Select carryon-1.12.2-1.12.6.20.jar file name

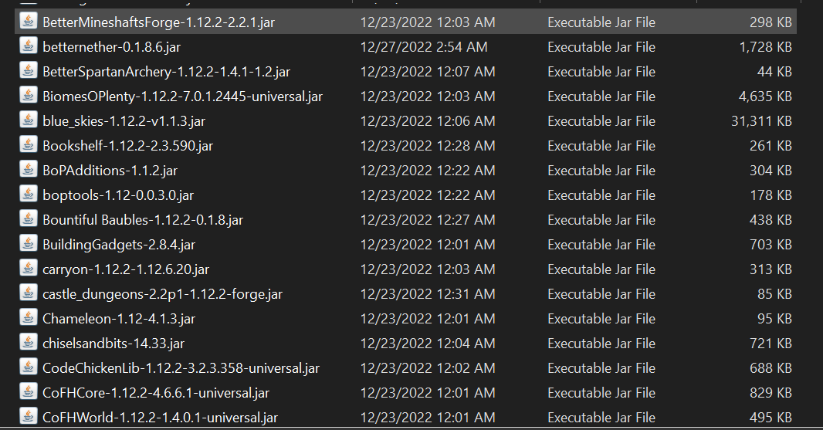click(126, 269)
